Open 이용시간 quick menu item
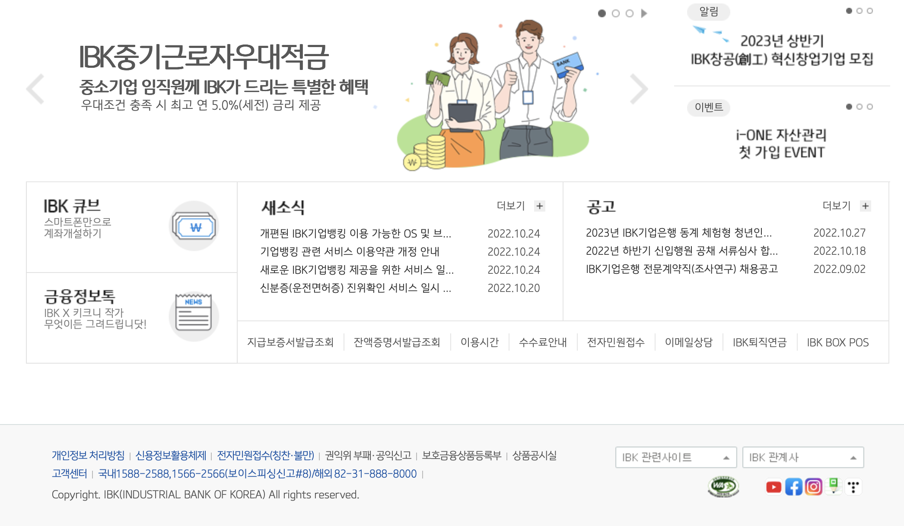This screenshot has width=904, height=526. 479,342
